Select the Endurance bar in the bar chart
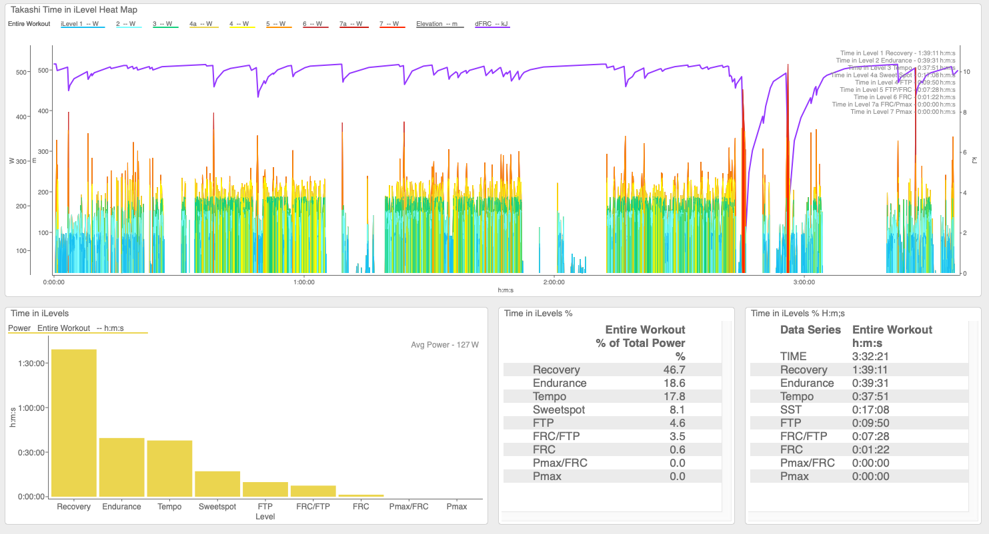This screenshot has width=989, height=534. pyautogui.click(x=122, y=467)
